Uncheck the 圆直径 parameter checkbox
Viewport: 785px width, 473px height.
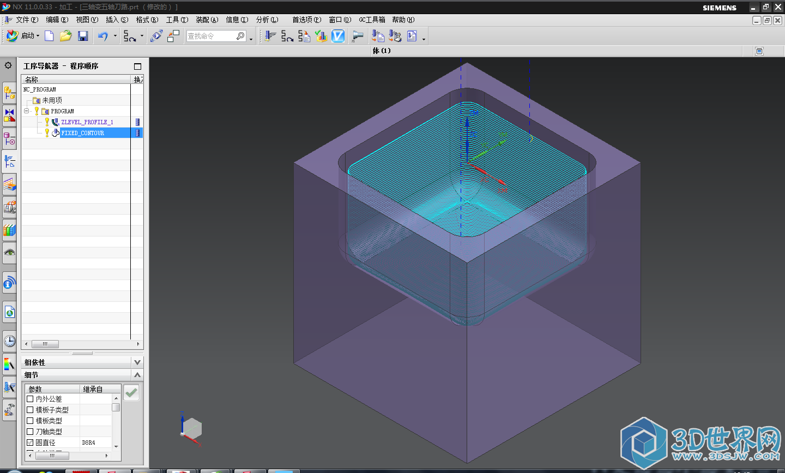click(x=31, y=442)
